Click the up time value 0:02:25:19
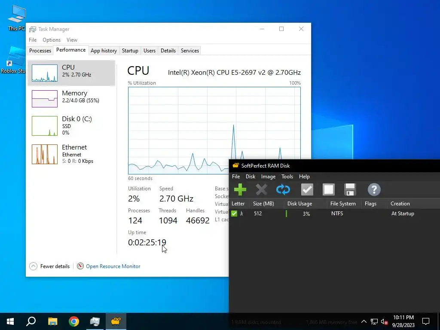Screen dimensions: 440x330 coord(147,242)
